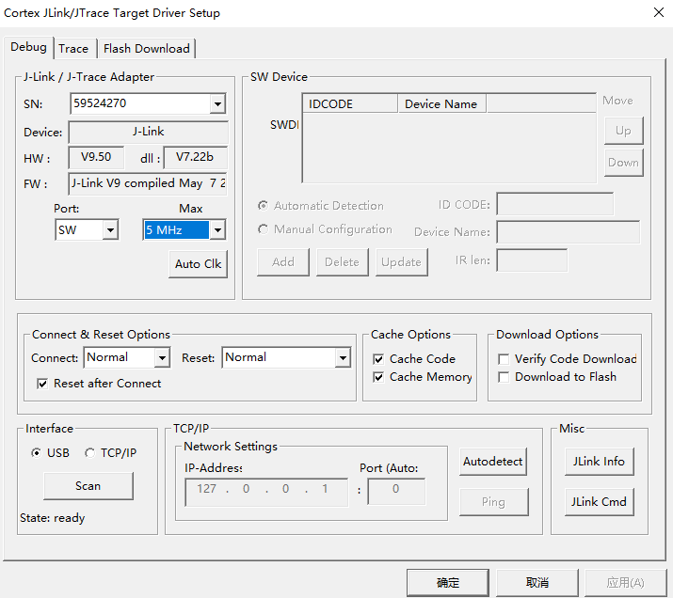Click the HW version V9.50 field
This screenshot has width=673, height=598.
point(96,157)
